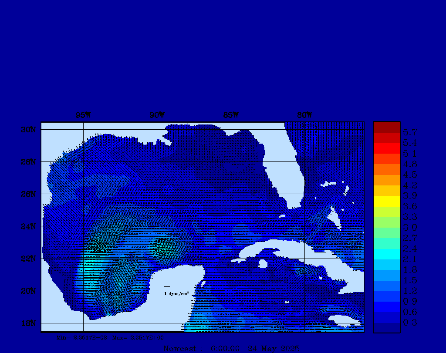This screenshot has width=446, height=353.
Task: Select the cyan 2.1 color band in the legend
Action: pos(386,254)
